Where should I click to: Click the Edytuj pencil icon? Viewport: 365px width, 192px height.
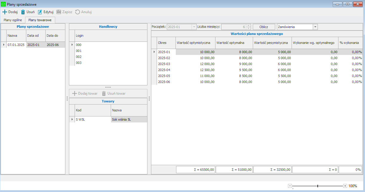[40, 12]
